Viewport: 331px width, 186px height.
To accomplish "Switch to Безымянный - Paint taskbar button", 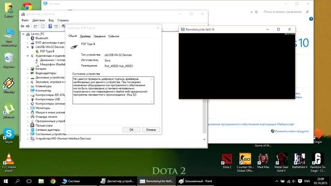I will point(195,181).
